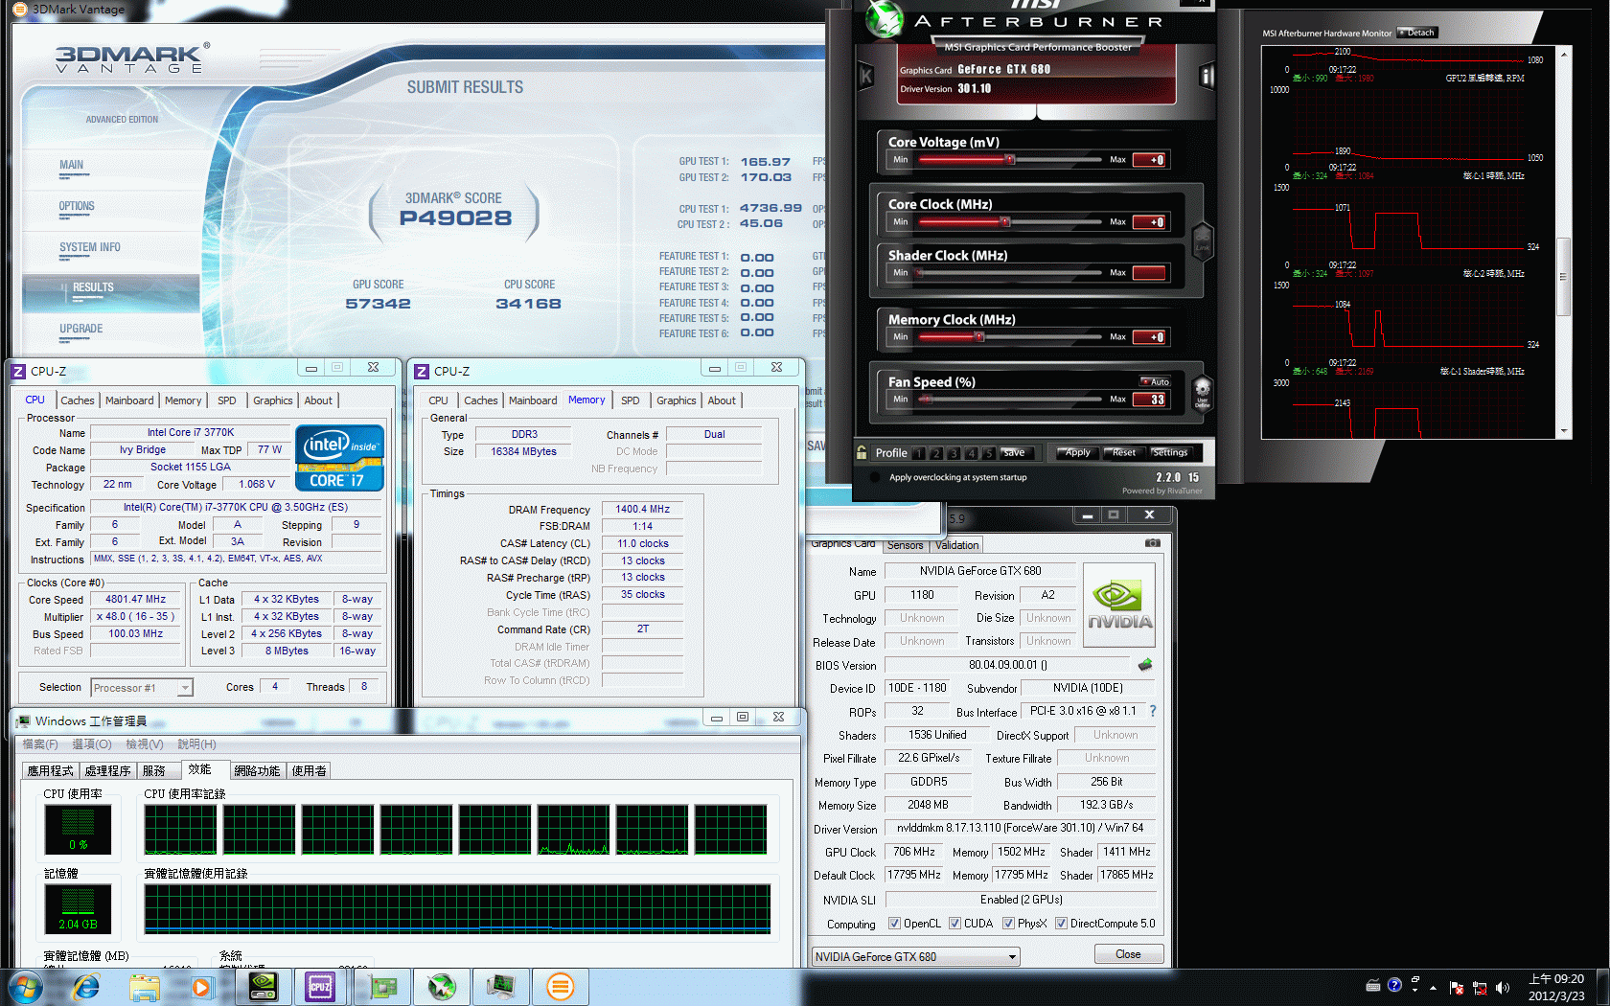Open Windows Explorer folder taskbar icon
Image resolution: width=1610 pixels, height=1006 pixels.
click(144, 987)
